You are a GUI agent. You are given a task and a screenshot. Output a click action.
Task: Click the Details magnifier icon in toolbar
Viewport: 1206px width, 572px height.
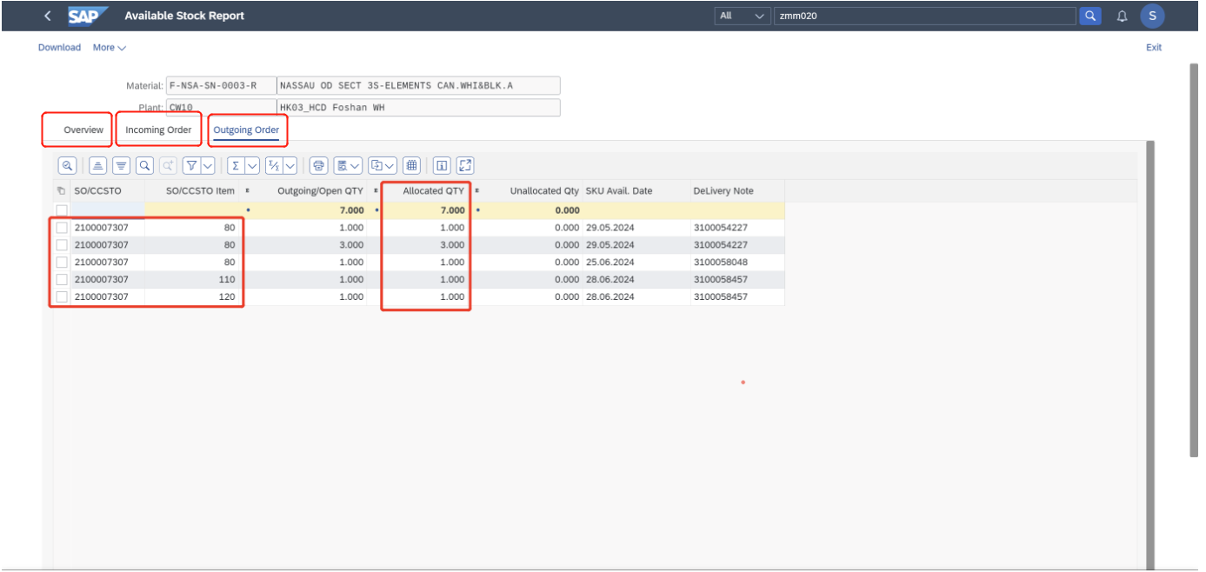67,165
